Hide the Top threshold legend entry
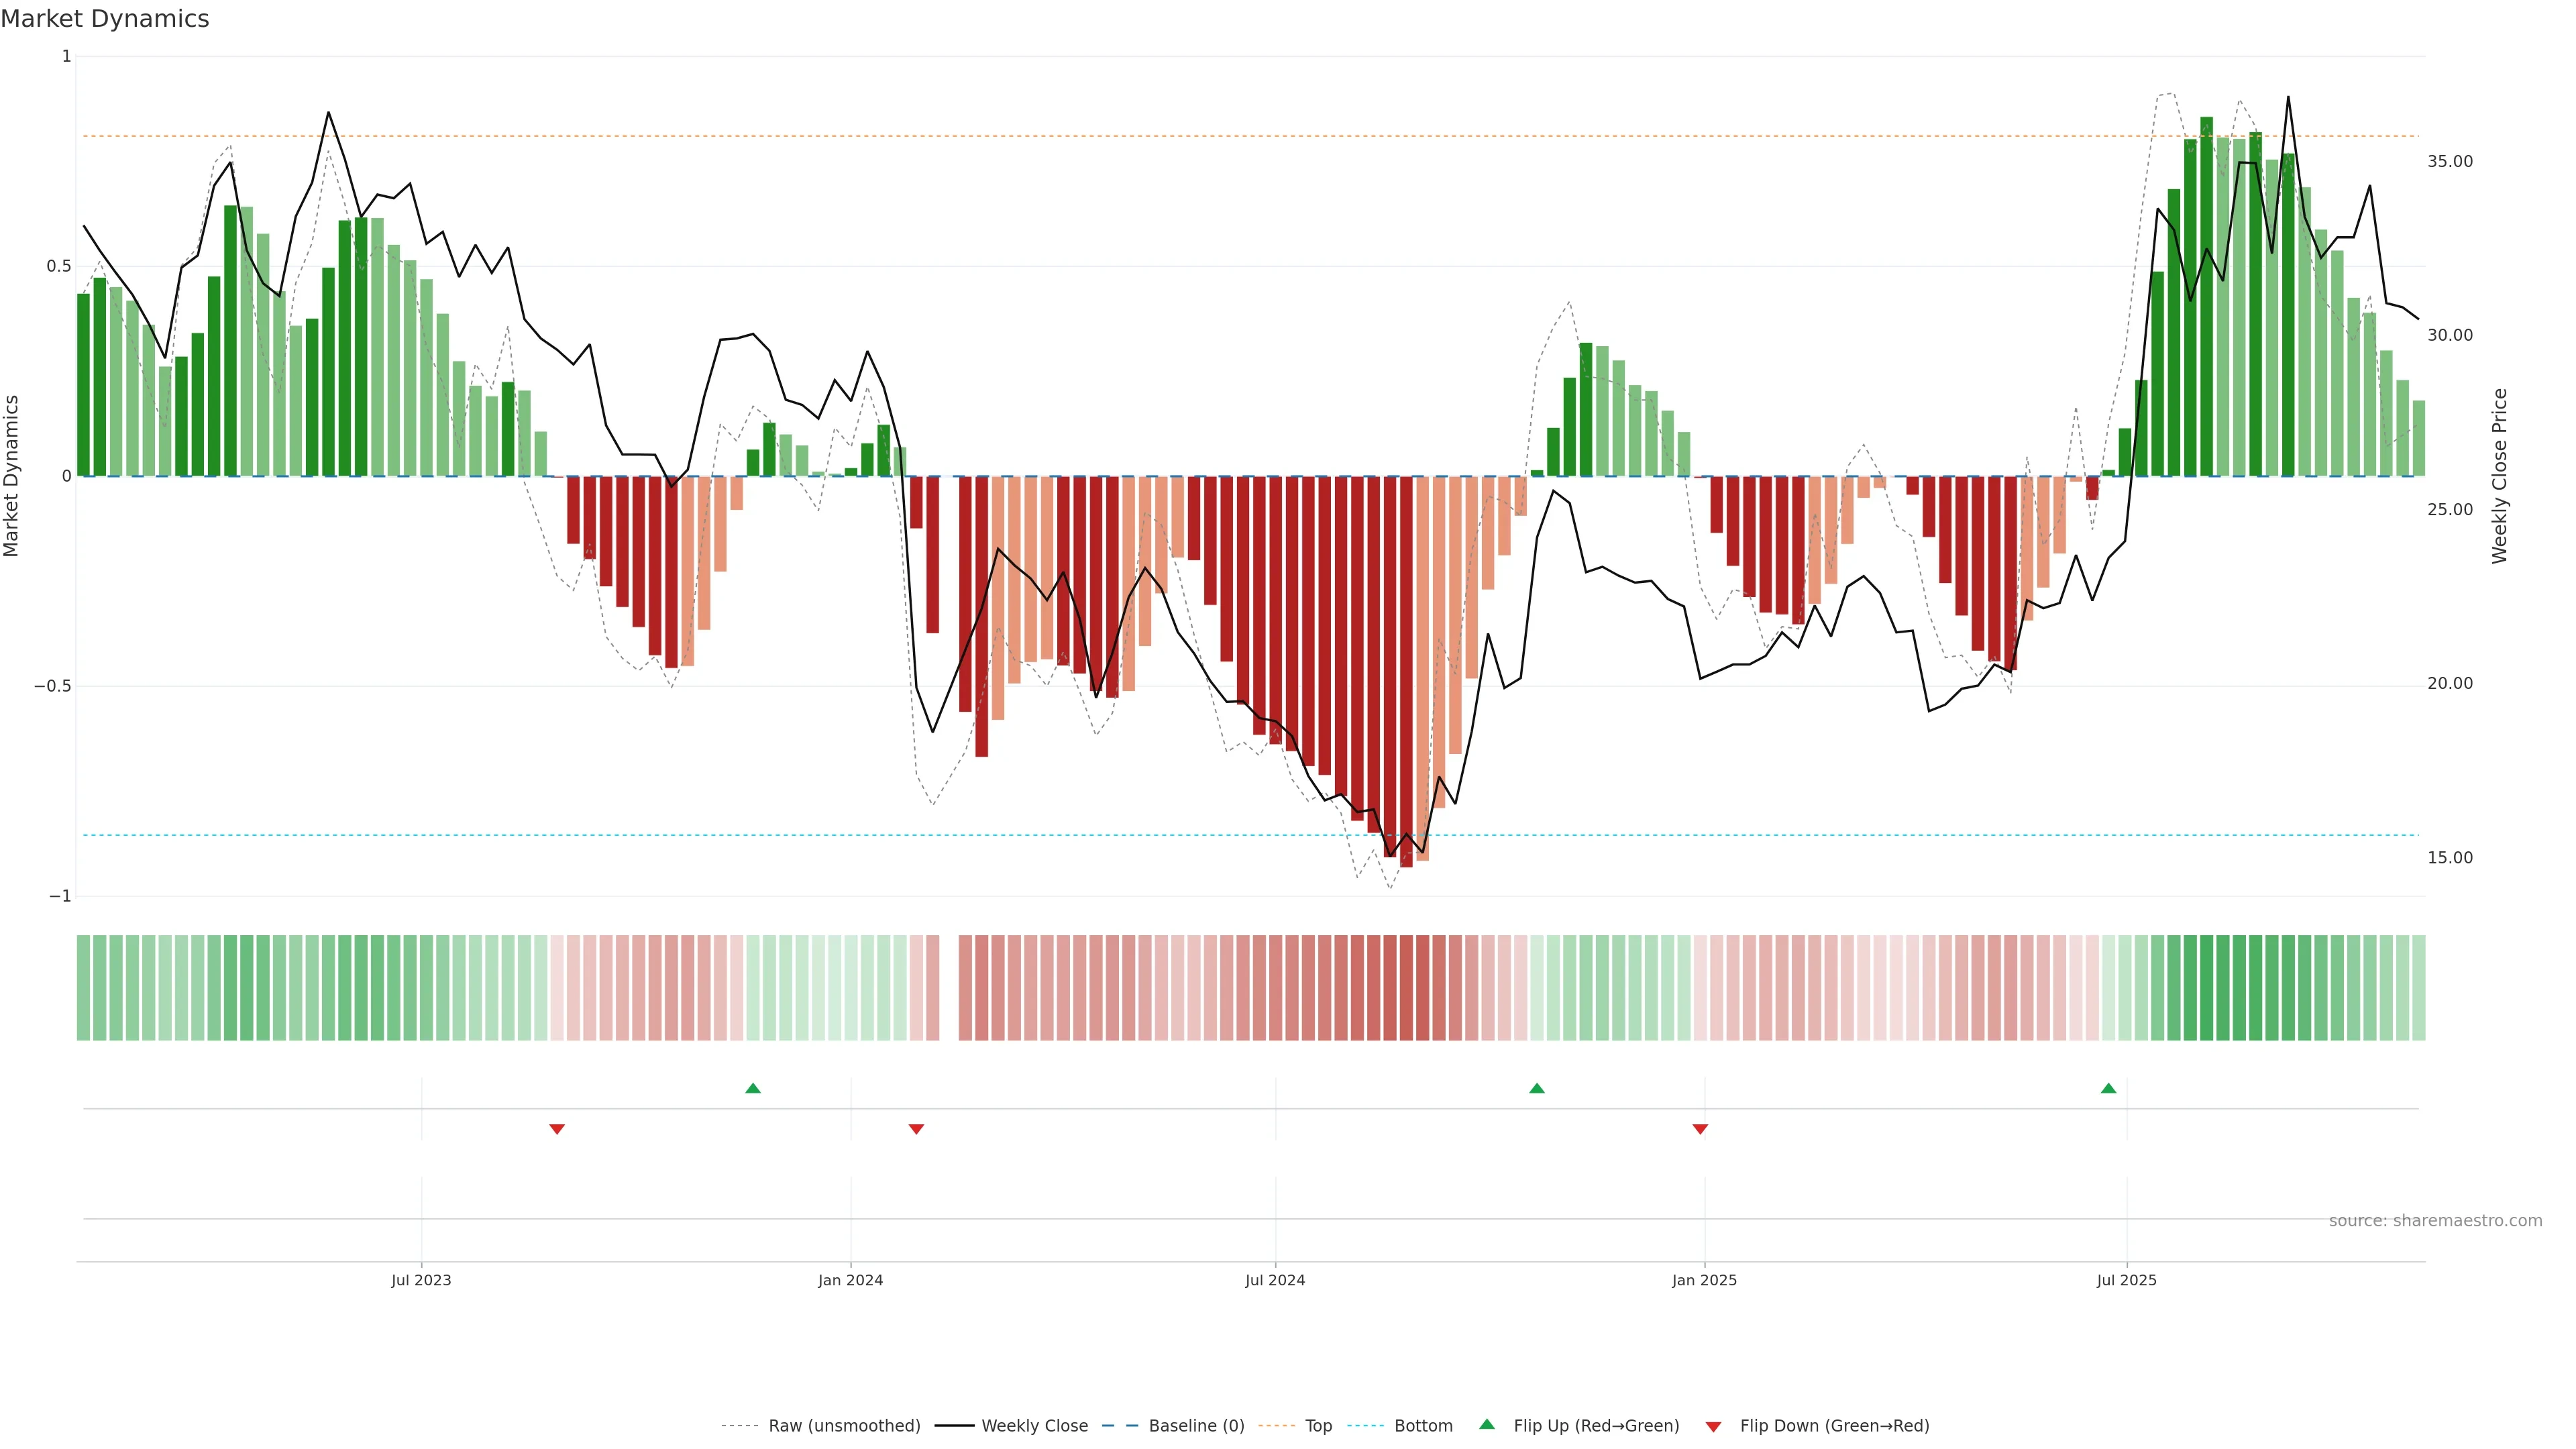Viewport: 2576px width, 1449px height. [x=1318, y=1426]
